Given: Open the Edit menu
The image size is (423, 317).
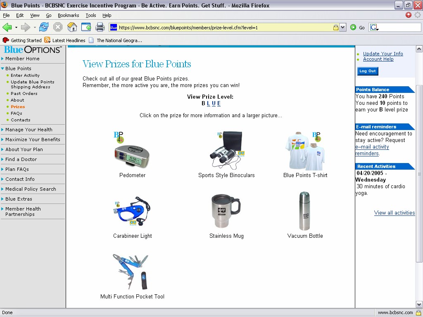Looking at the screenshot, I should pos(20,15).
